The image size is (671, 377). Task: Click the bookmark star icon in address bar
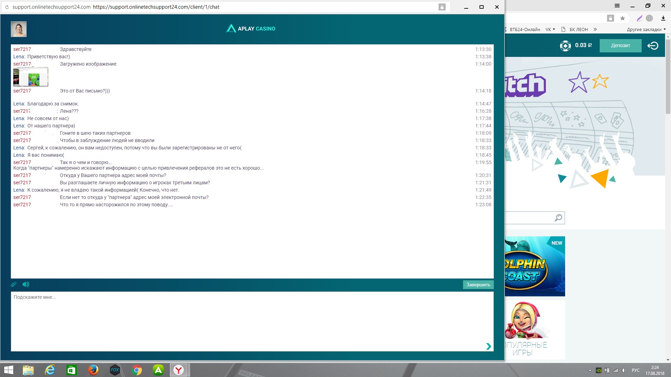(622, 19)
